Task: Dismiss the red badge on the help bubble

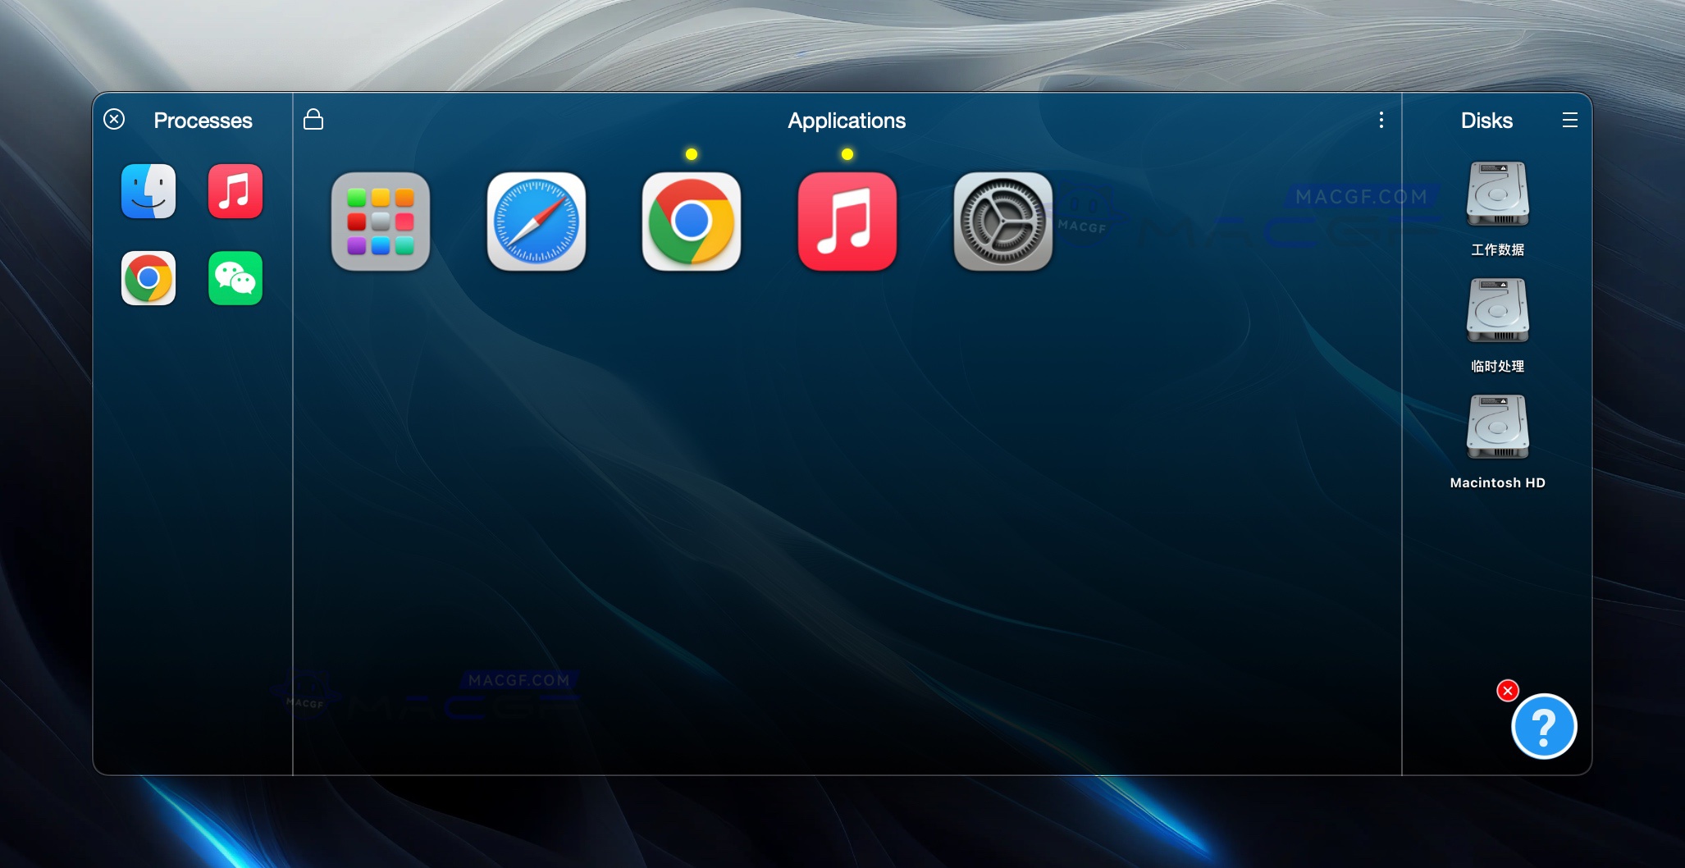Action: [1508, 691]
